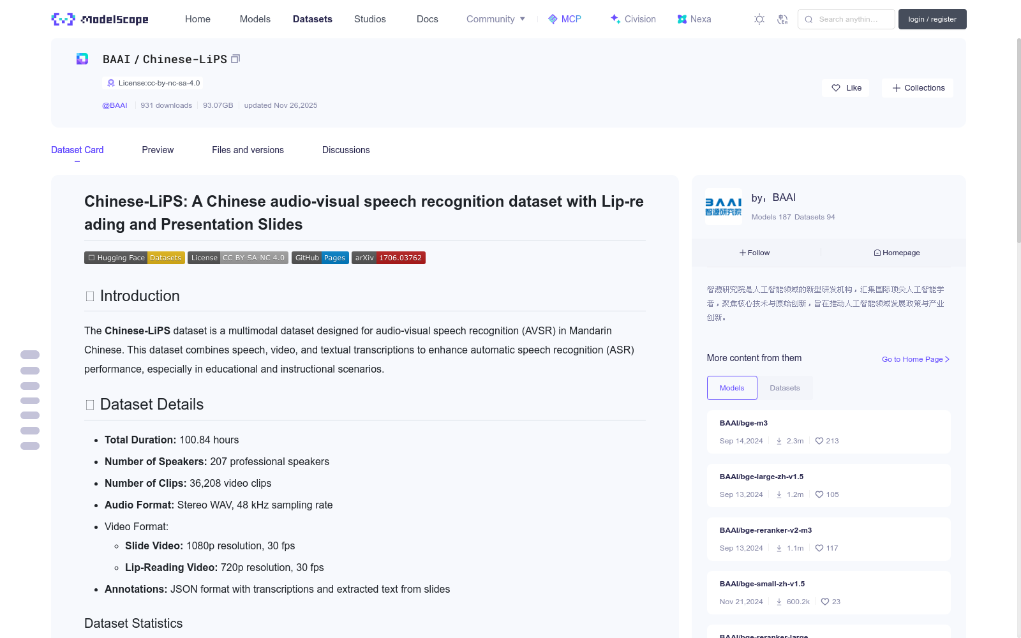Select Models in BAAI content toggle
Screen dimensions: 1021x638
[x=732, y=388]
